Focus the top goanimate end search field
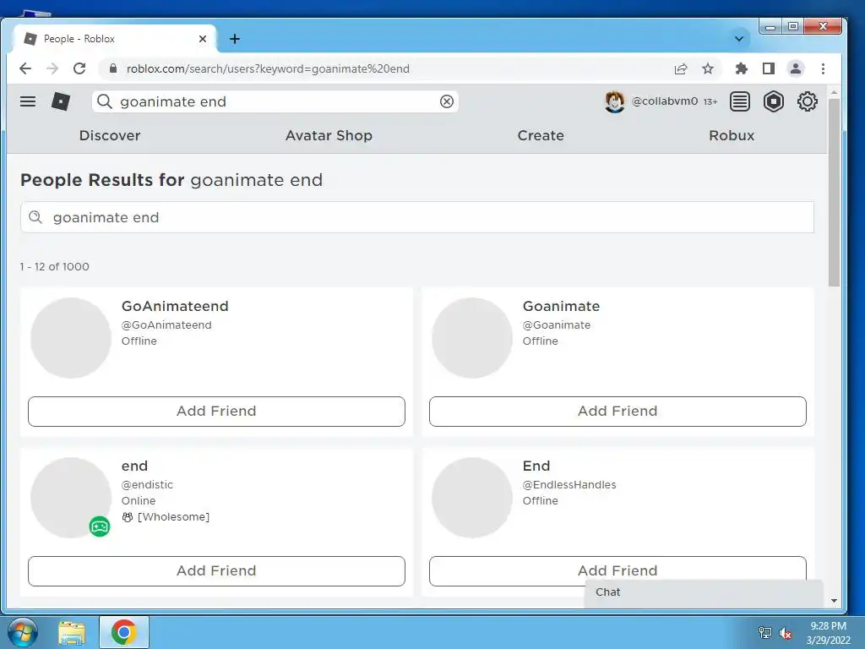Image resolution: width=865 pixels, height=649 pixels. (x=275, y=101)
